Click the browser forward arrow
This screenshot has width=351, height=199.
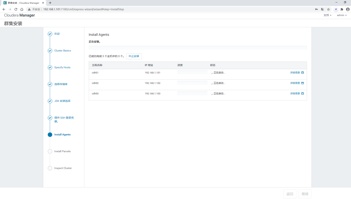click(10, 9)
